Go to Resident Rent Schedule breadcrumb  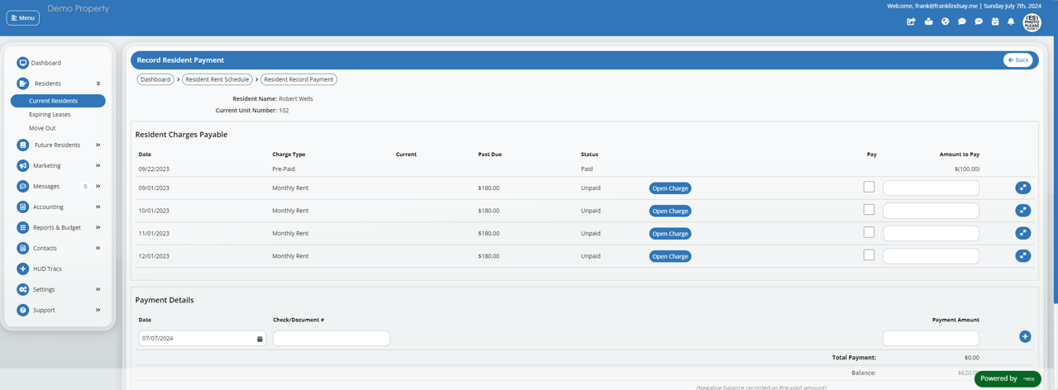point(217,79)
